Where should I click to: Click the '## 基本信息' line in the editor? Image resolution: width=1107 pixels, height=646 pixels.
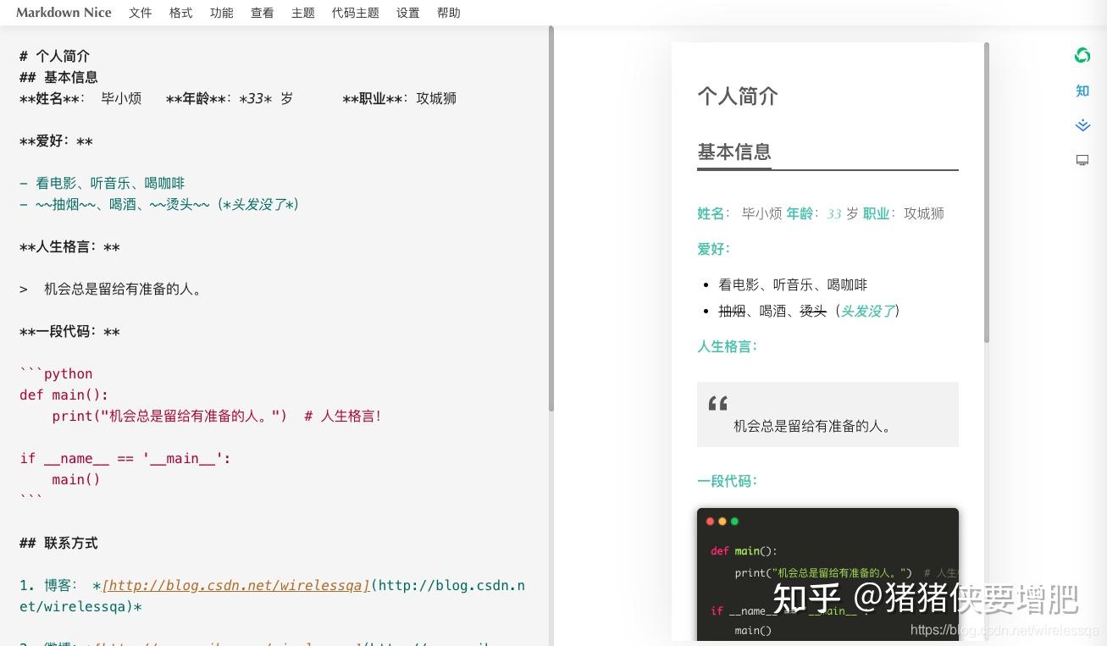click(58, 77)
